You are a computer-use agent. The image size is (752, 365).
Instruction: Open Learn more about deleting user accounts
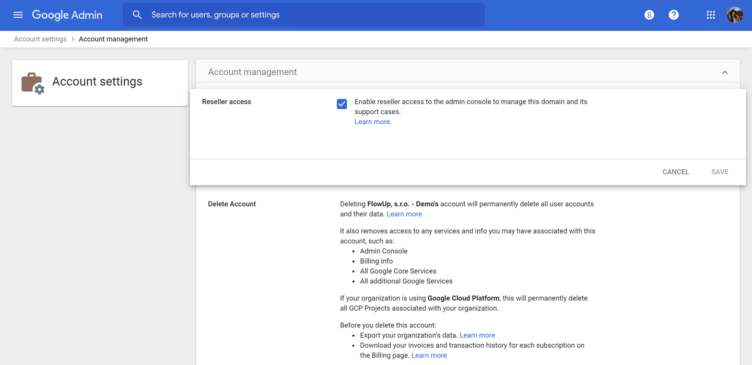[x=404, y=214]
